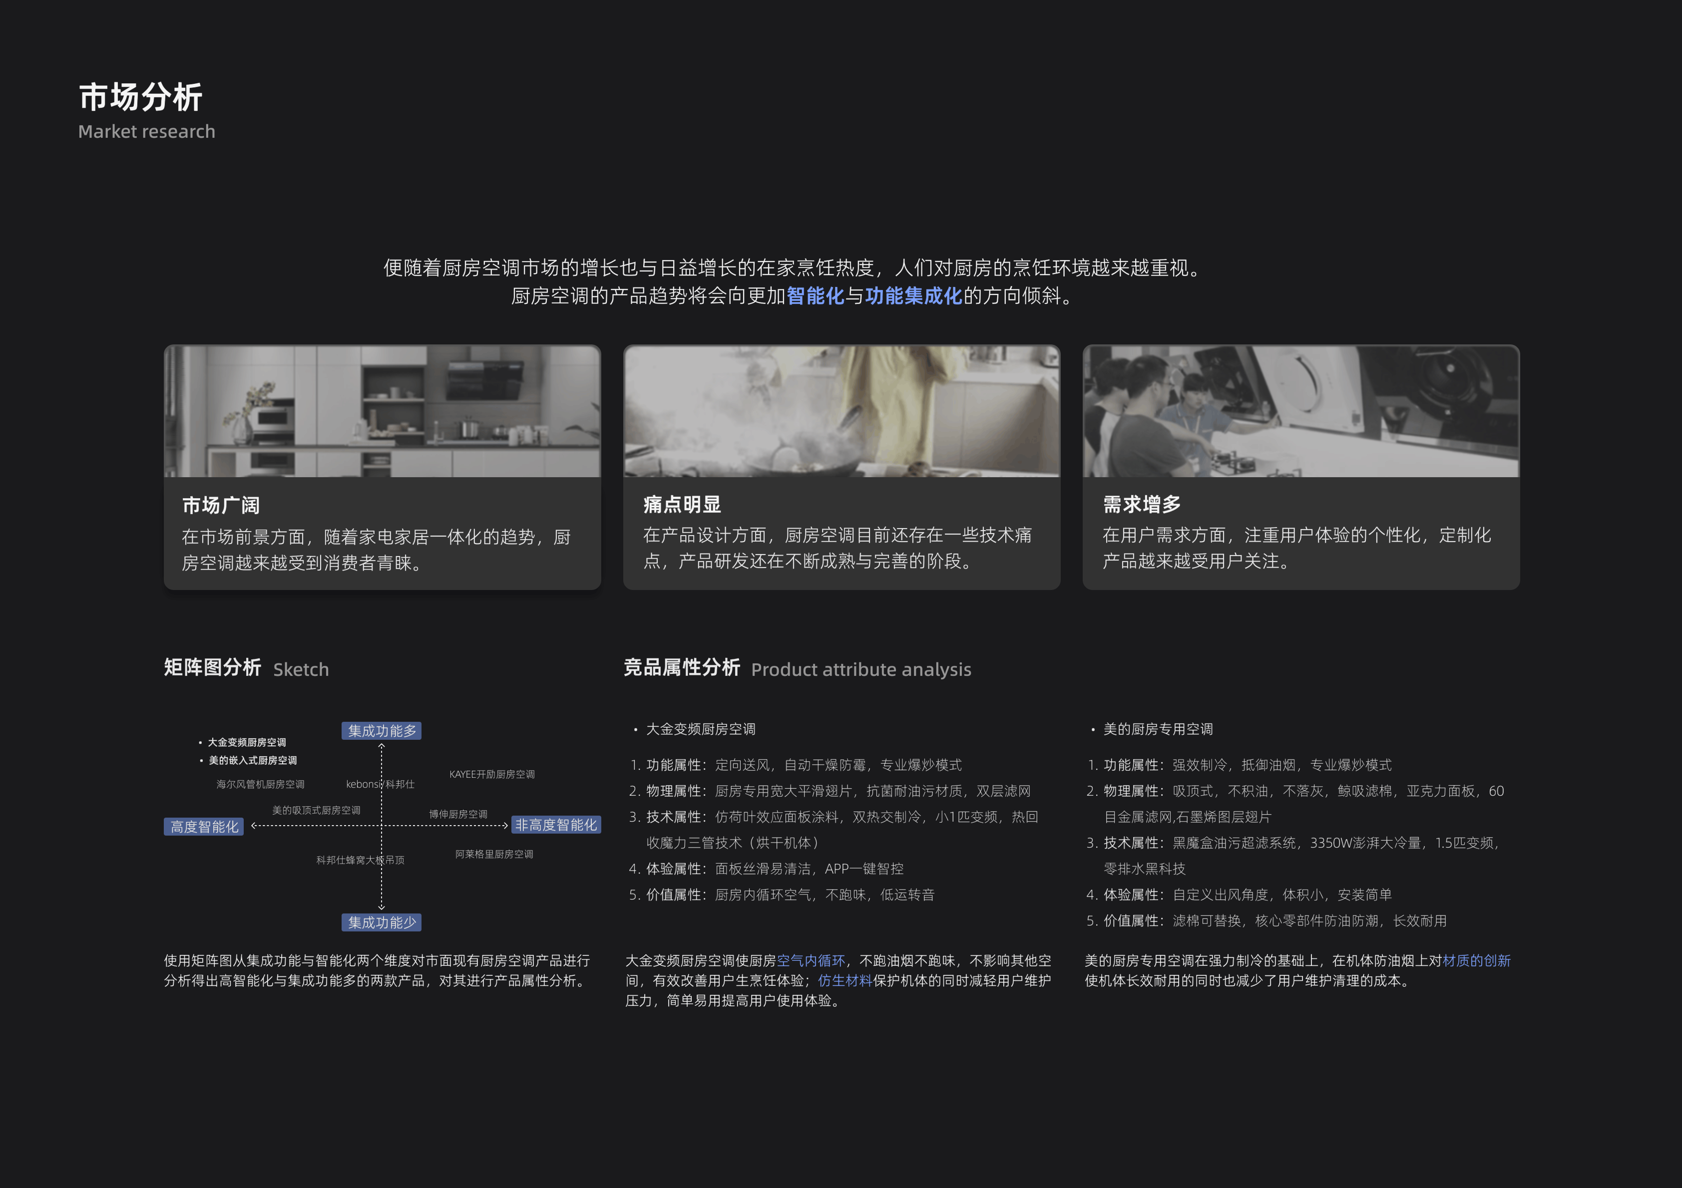
Task: Click the 需求增多 customers image
Action: [1299, 410]
